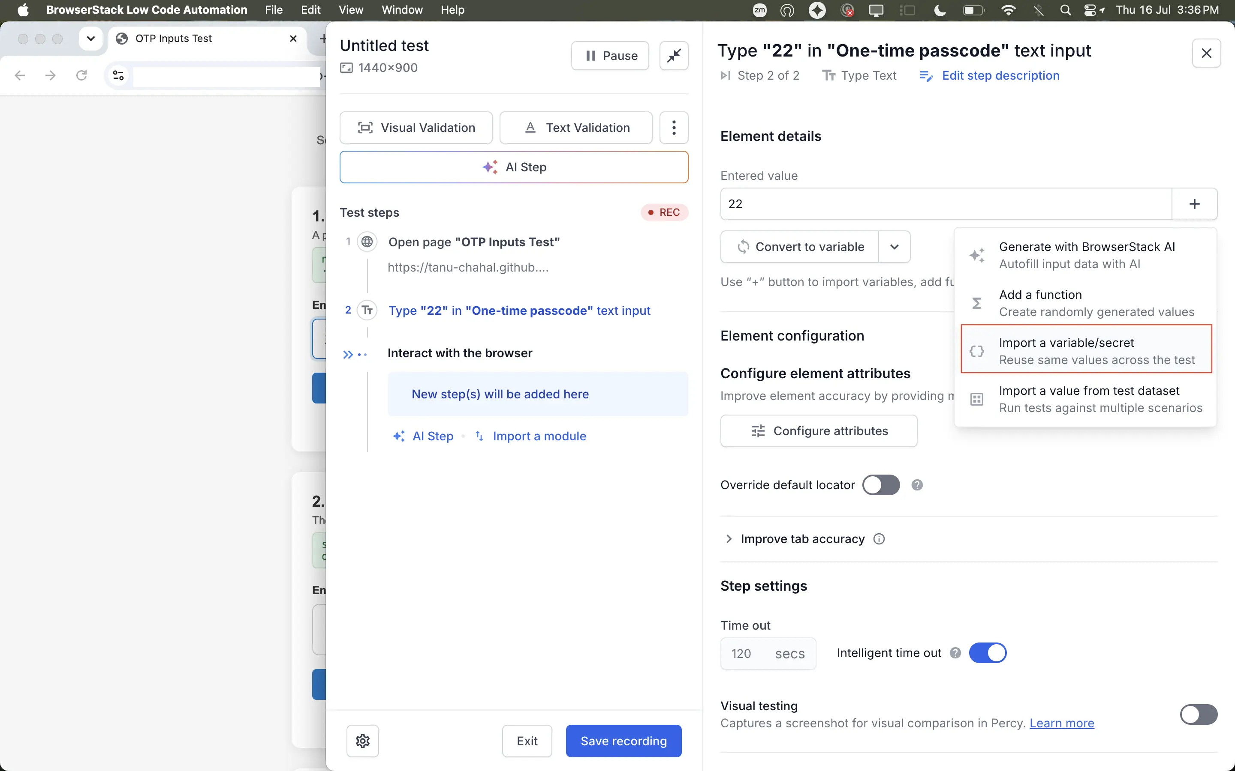Select step 2 Type 22 in One-time passcode
Image resolution: width=1235 pixels, height=771 pixels.
click(519, 311)
